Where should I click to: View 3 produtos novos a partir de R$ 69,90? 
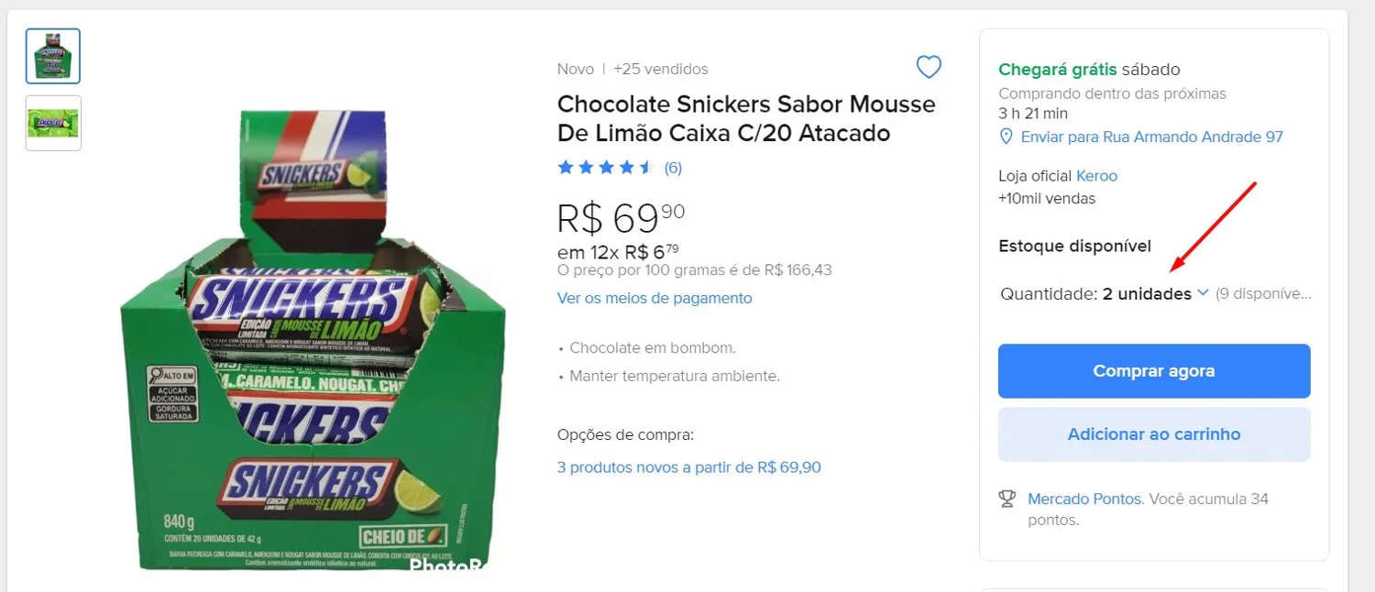pos(688,467)
